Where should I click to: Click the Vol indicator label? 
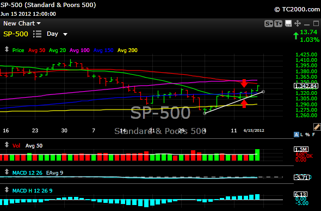pos(16,146)
